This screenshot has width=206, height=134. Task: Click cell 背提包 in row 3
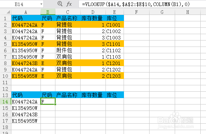(68, 31)
